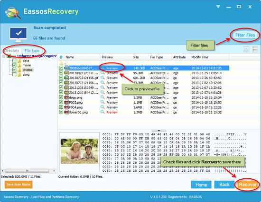Viewport: 261px width, 202px height.
Task: Click the red Preview link for flower01.png
Action: (112, 113)
